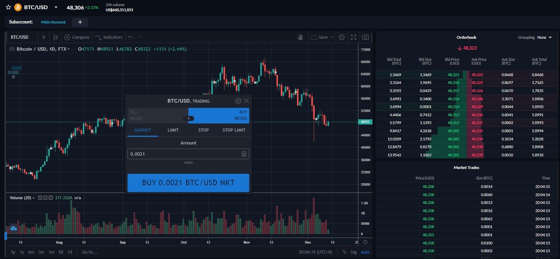
Task: Expand the Save layout dropdown arrow
Action: click(x=332, y=37)
